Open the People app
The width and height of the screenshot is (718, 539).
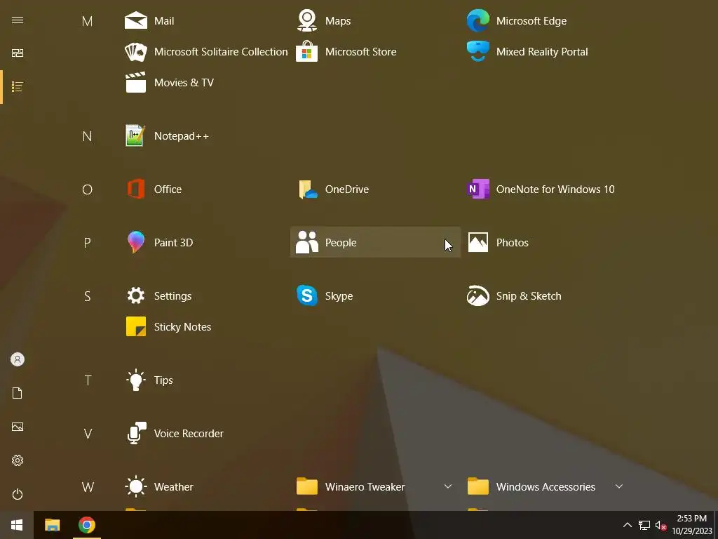pyautogui.click(x=376, y=242)
